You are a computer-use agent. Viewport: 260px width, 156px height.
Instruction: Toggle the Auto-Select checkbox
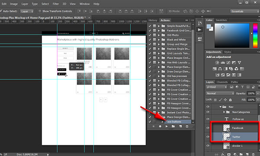point(1,11)
